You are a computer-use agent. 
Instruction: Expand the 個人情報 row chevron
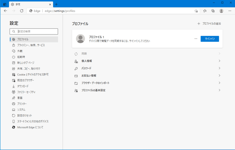(219, 61)
